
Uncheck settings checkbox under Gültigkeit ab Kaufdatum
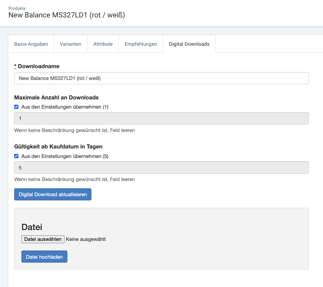tap(16, 156)
